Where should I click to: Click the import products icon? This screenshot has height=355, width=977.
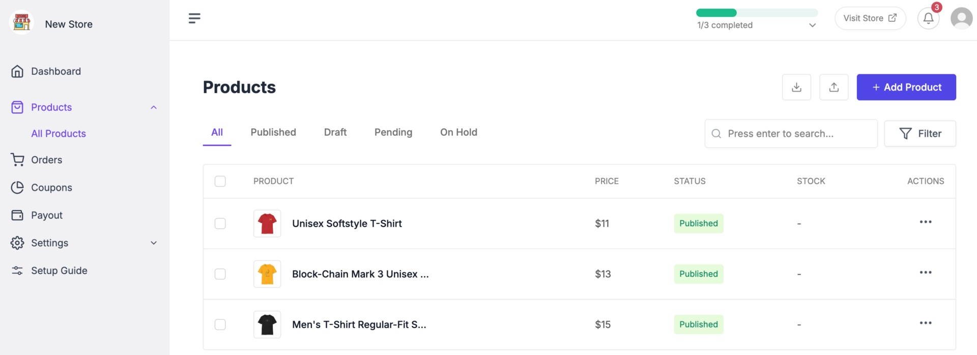click(834, 87)
